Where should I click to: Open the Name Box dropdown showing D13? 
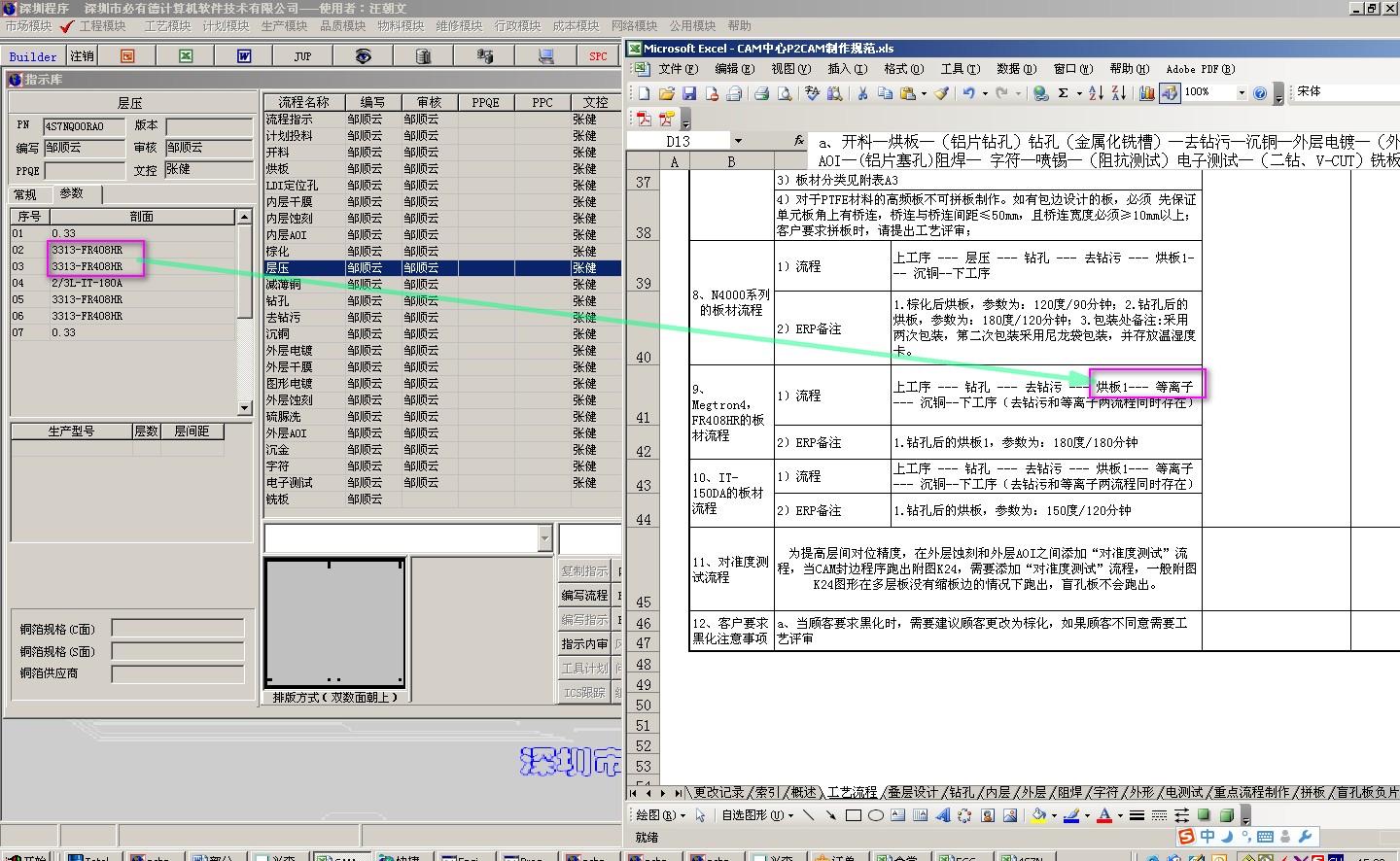738,141
